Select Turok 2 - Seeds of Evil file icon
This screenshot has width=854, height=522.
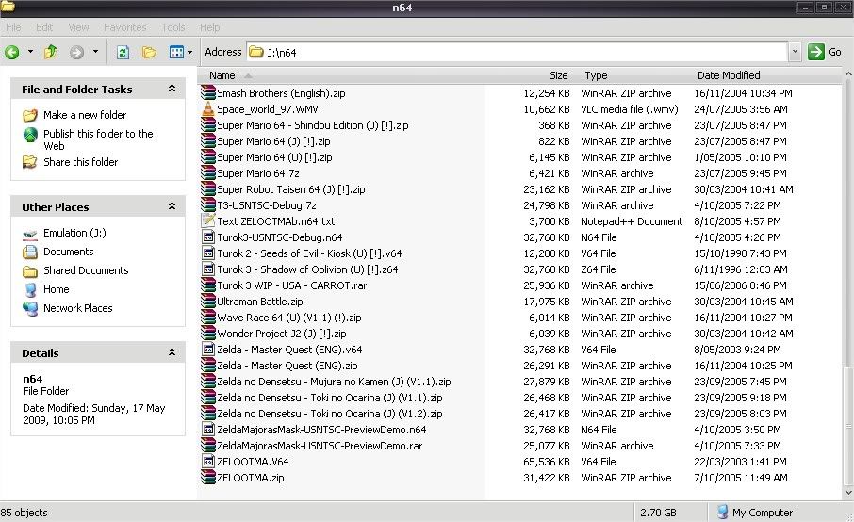click(x=208, y=253)
